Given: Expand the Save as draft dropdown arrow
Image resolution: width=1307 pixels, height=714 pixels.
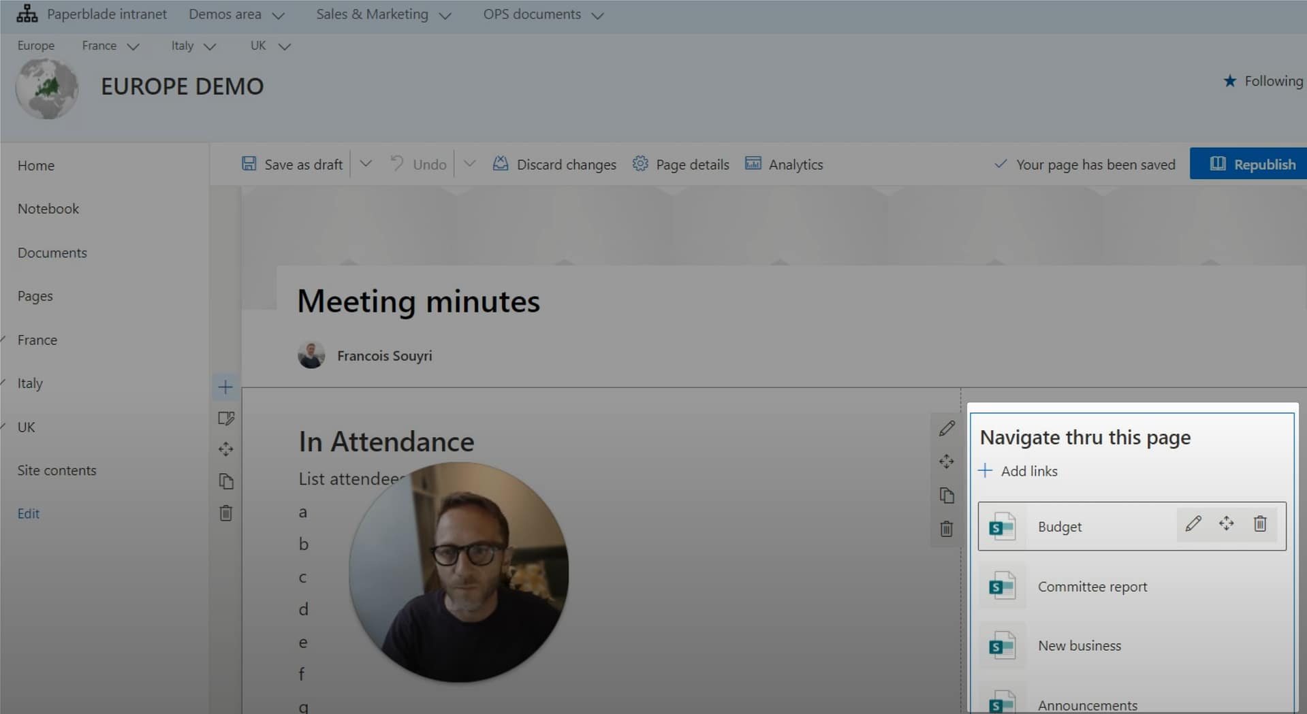Looking at the screenshot, I should click(366, 164).
